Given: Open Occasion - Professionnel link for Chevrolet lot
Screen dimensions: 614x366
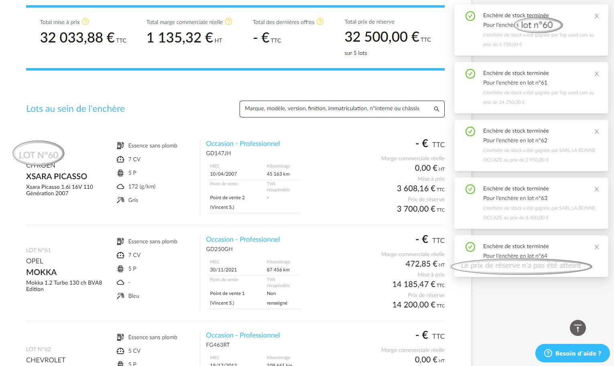Looking at the screenshot, I should pos(243,335).
